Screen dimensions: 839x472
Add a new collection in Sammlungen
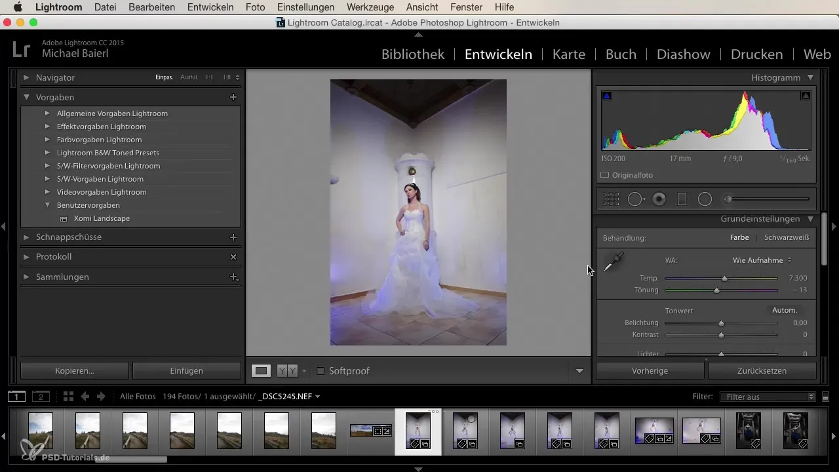click(233, 277)
